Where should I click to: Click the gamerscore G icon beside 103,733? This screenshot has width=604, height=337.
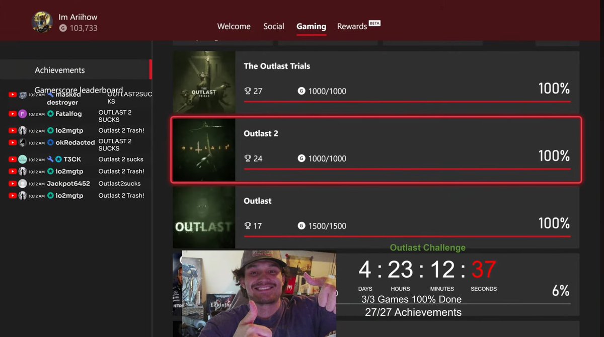62,28
